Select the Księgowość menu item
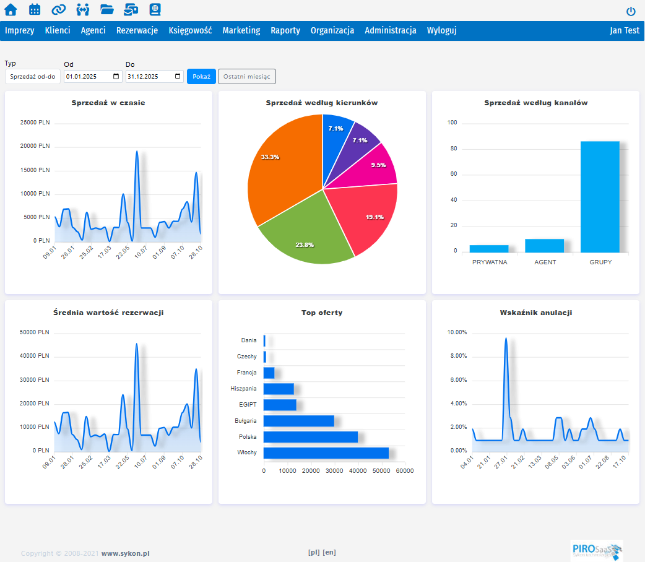This screenshot has height=562, width=645. 190,30
